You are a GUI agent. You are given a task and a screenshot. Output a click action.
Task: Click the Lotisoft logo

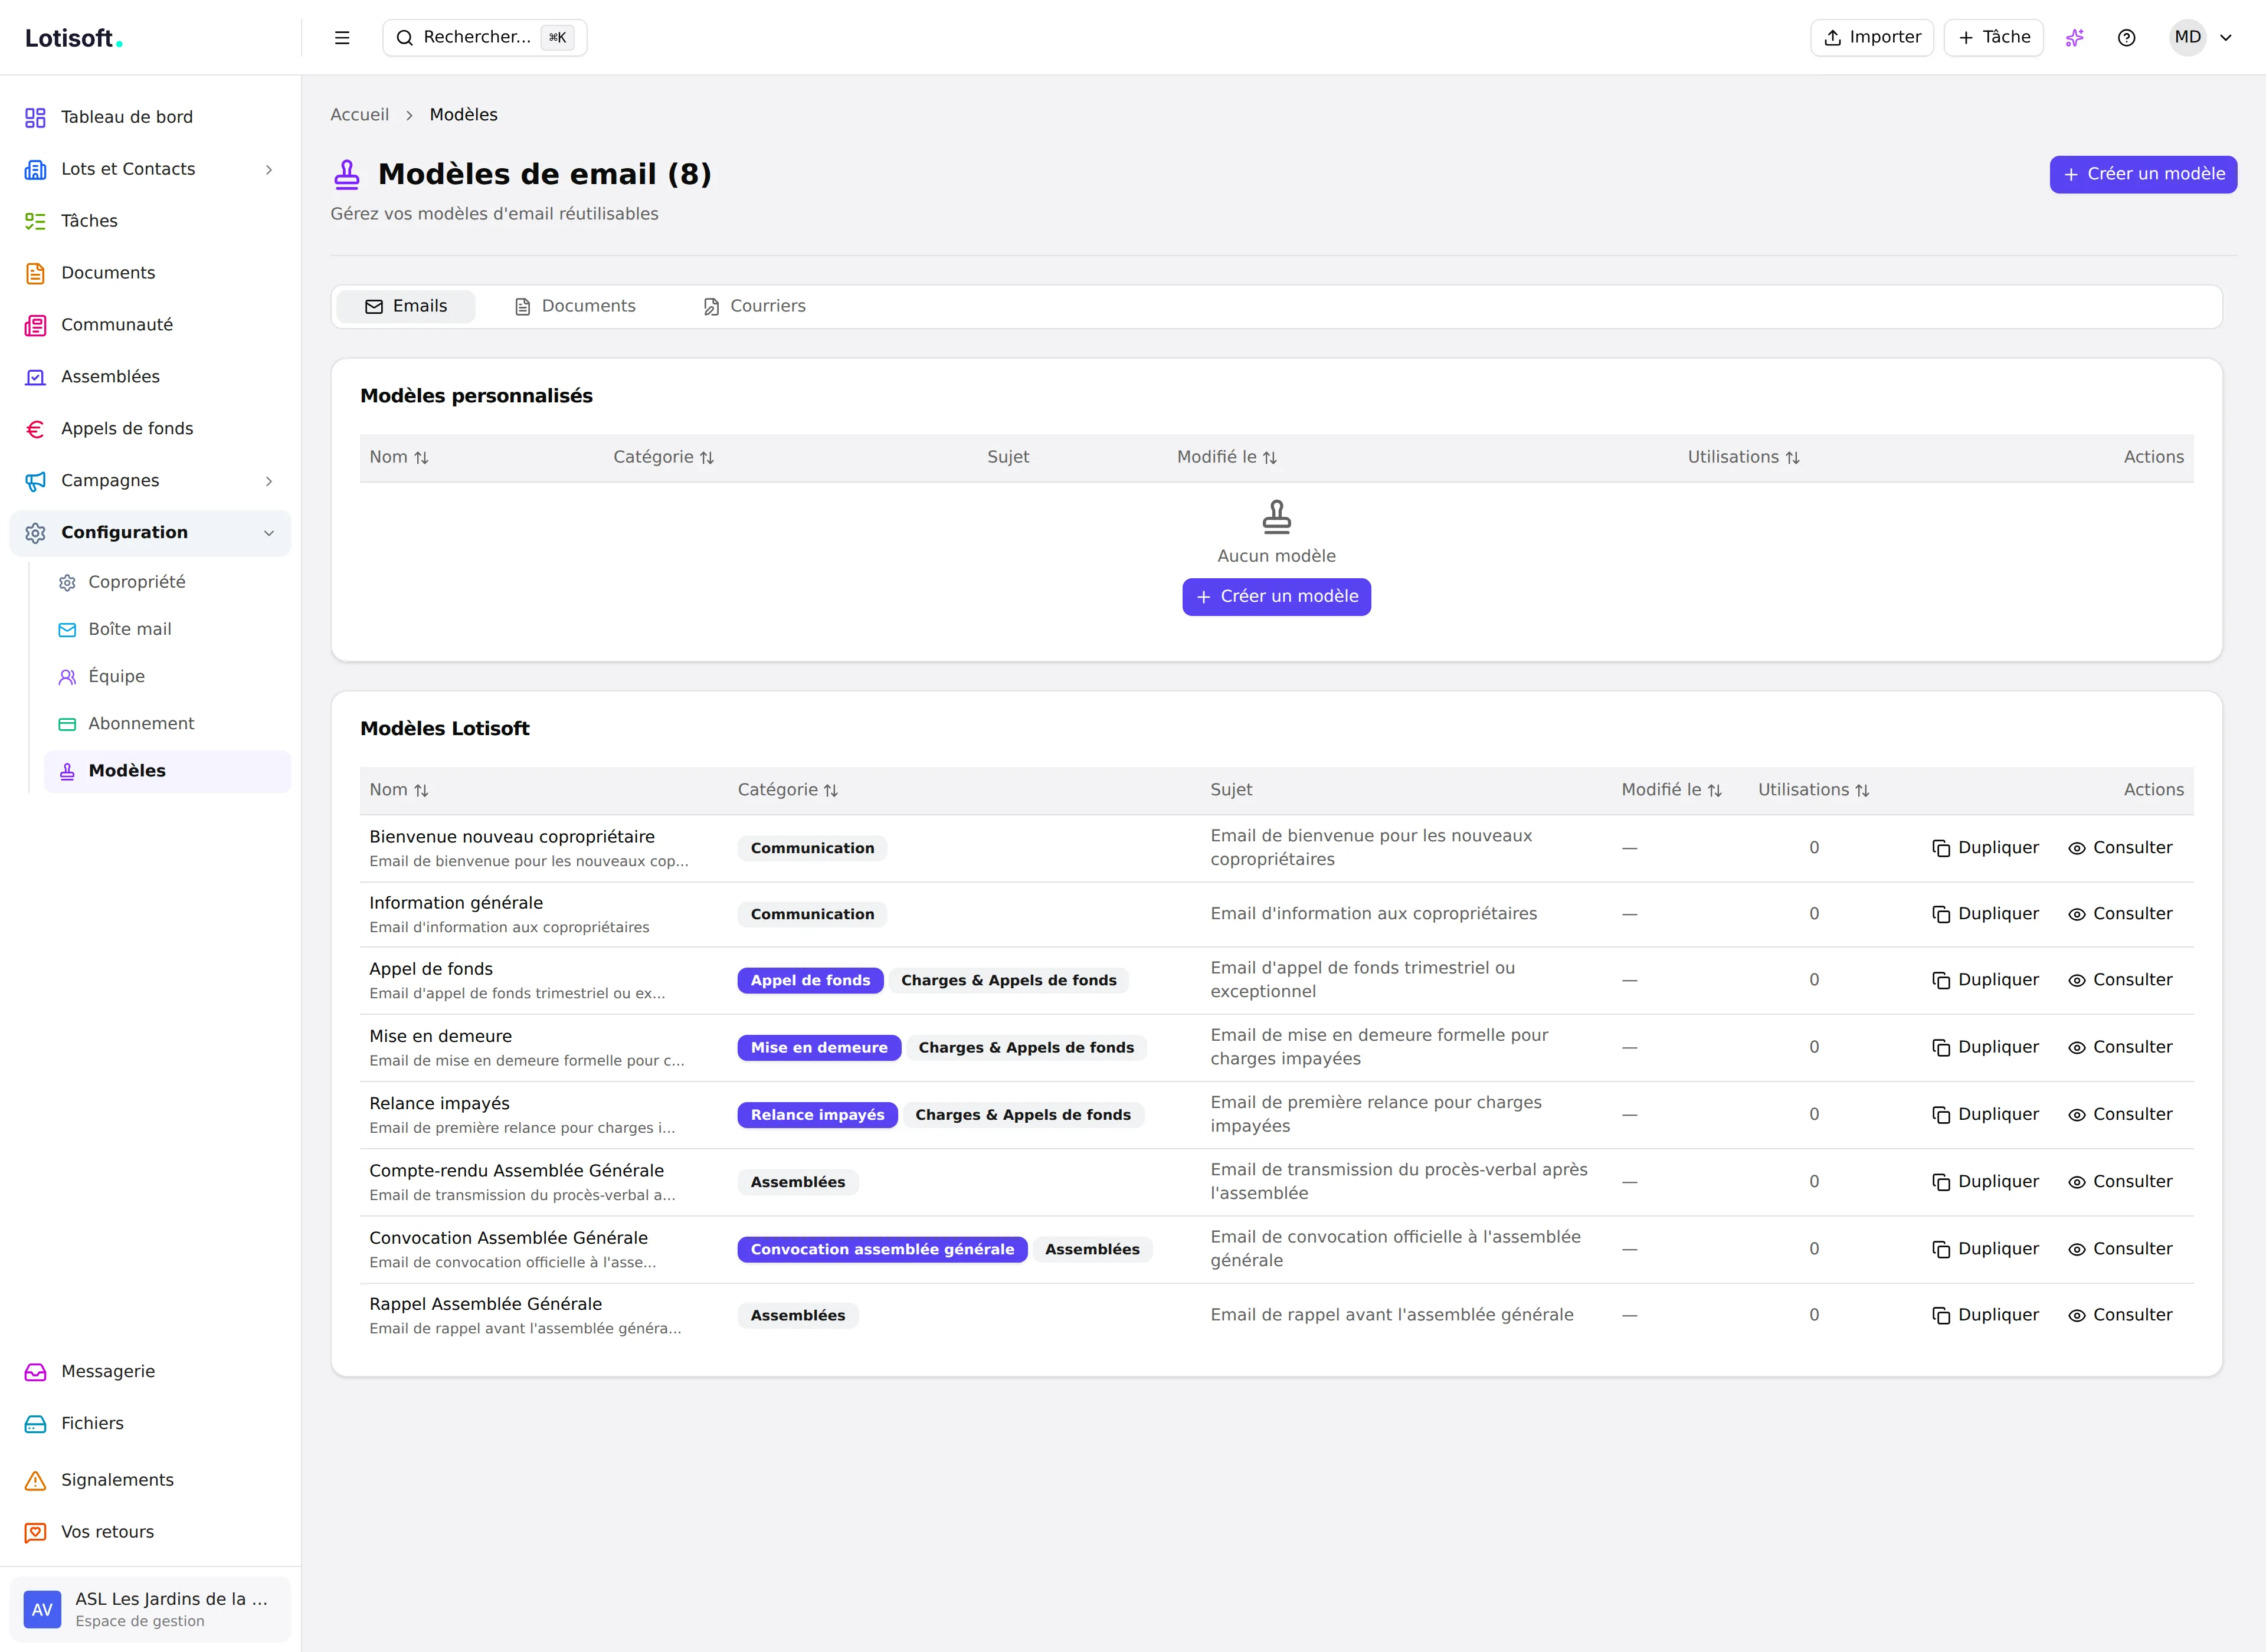click(73, 39)
